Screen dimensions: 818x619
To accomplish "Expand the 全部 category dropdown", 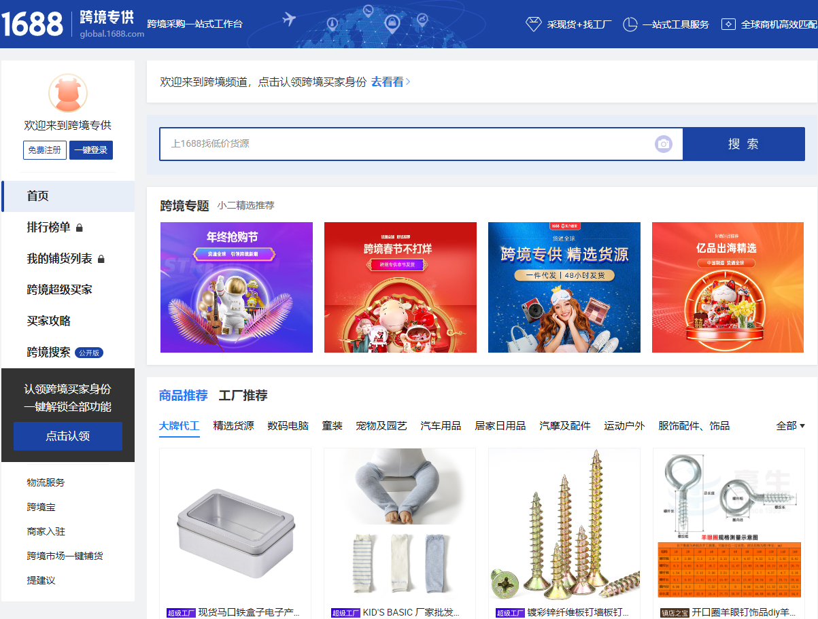I will [x=791, y=426].
